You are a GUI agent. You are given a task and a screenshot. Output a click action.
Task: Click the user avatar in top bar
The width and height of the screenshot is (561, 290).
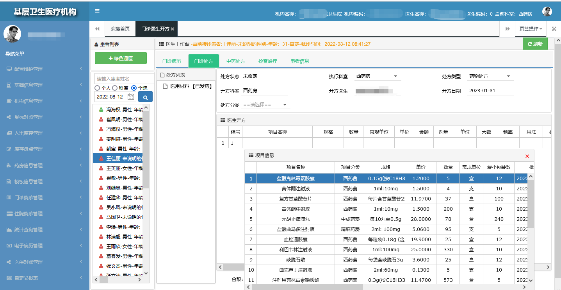[x=547, y=12]
